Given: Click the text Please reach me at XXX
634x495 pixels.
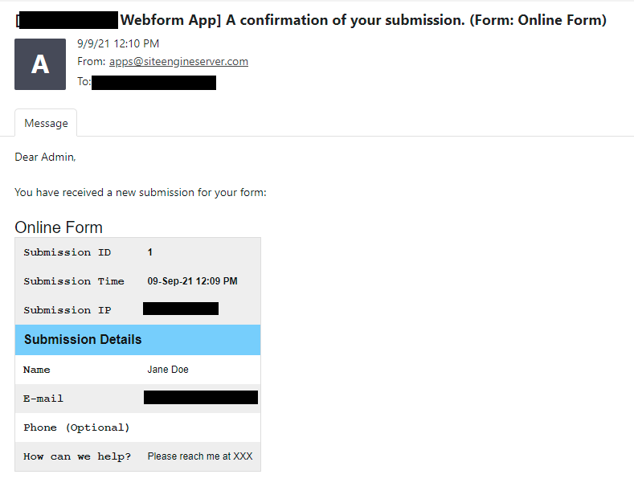Looking at the screenshot, I should click(200, 456).
